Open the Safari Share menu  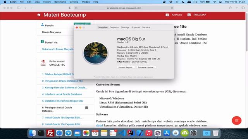(x=231, y=8)
